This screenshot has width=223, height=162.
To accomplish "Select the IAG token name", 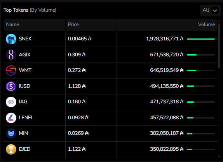I will pyautogui.click(x=23, y=102).
